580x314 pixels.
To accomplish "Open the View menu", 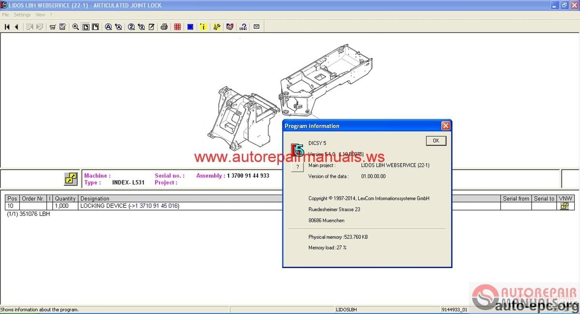I will click(40, 15).
